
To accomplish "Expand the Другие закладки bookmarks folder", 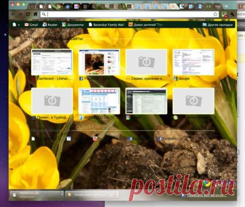I will pos(217,24).
